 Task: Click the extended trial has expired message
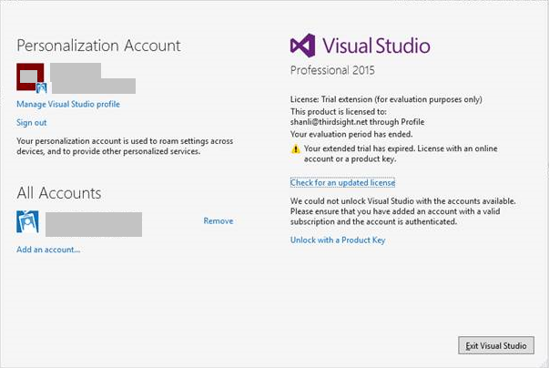[x=401, y=154]
